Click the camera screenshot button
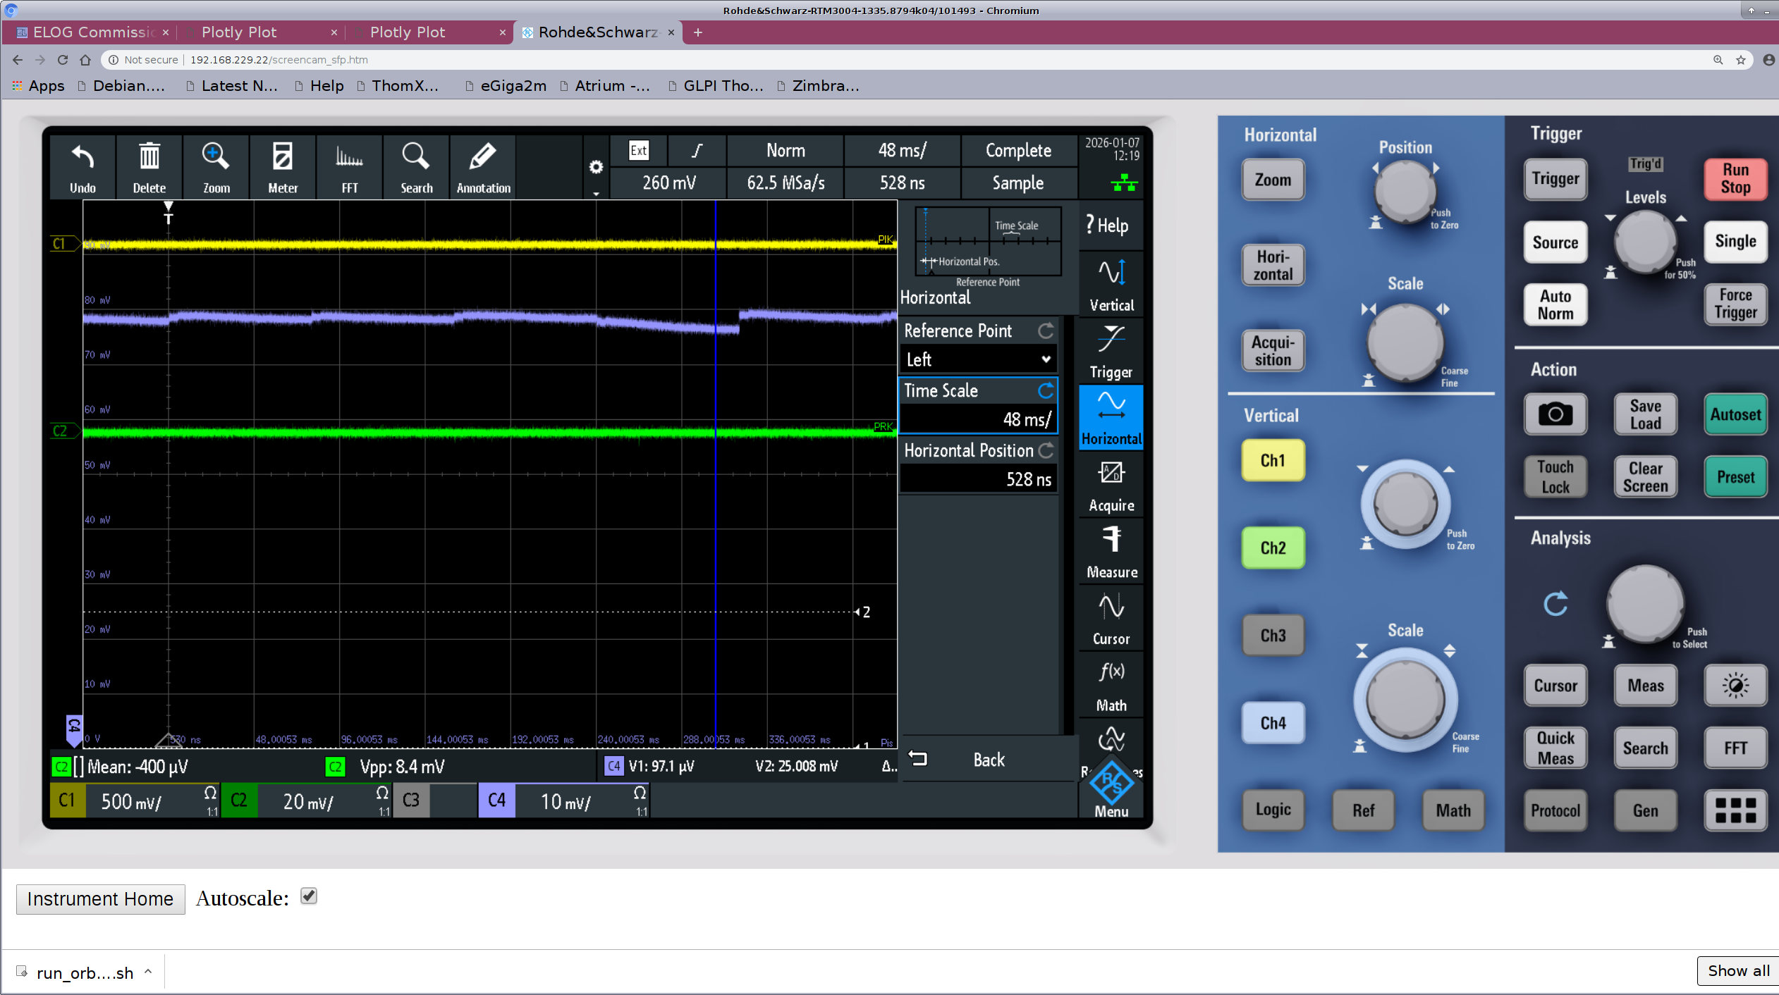Screen dimensions: 1779x995 [x=1555, y=414]
